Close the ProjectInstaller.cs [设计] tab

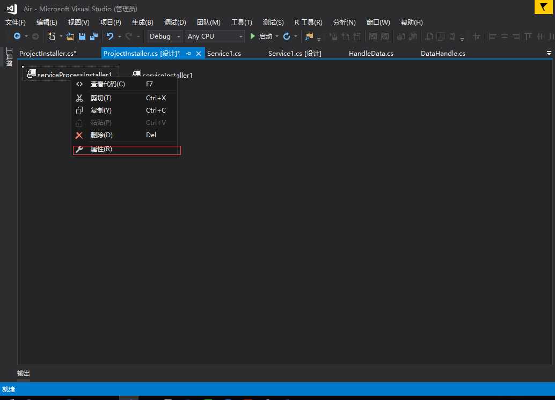coord(199,54)
